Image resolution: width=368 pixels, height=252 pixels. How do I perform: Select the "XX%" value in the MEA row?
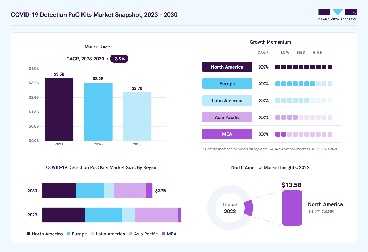(264, 134)
